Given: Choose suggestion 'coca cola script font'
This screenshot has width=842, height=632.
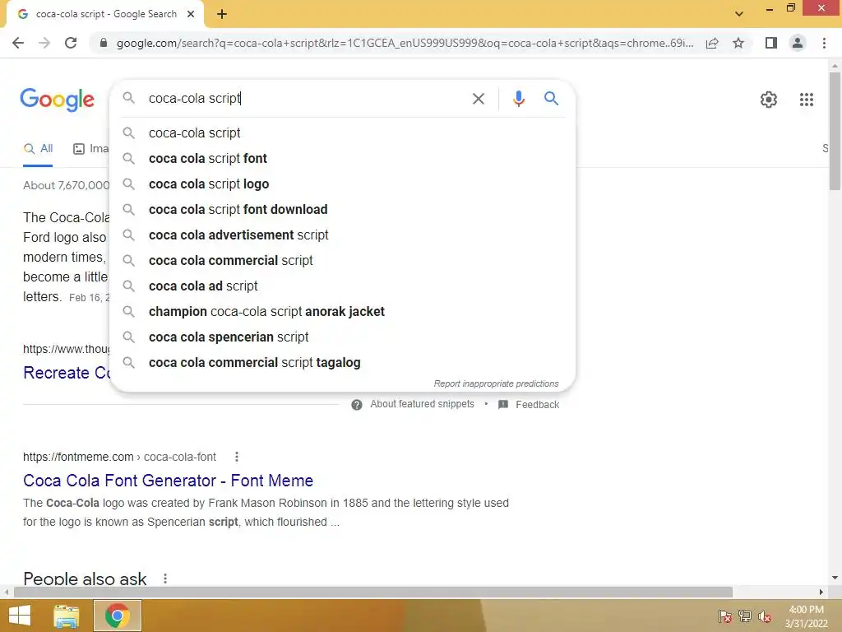Looking at the screenshot, I should pos(343,159).
